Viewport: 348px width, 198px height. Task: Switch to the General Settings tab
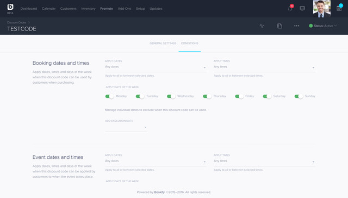point(163,44)
